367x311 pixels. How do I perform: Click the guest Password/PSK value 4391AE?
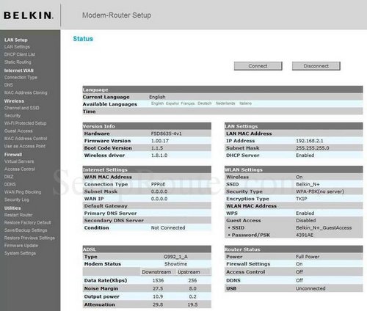[x=305, y=235]
